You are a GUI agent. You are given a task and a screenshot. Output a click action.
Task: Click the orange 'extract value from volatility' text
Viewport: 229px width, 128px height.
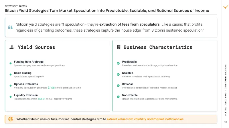145,119
